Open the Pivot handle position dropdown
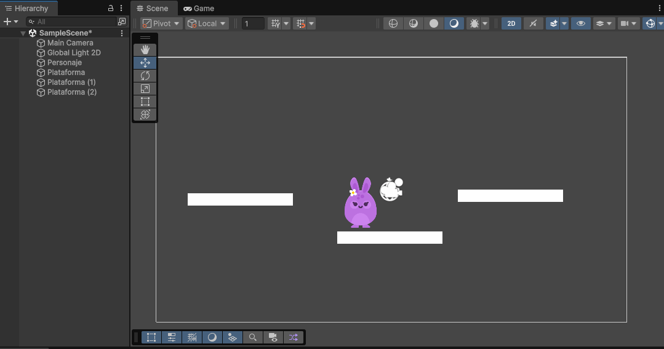 point(161,23)
